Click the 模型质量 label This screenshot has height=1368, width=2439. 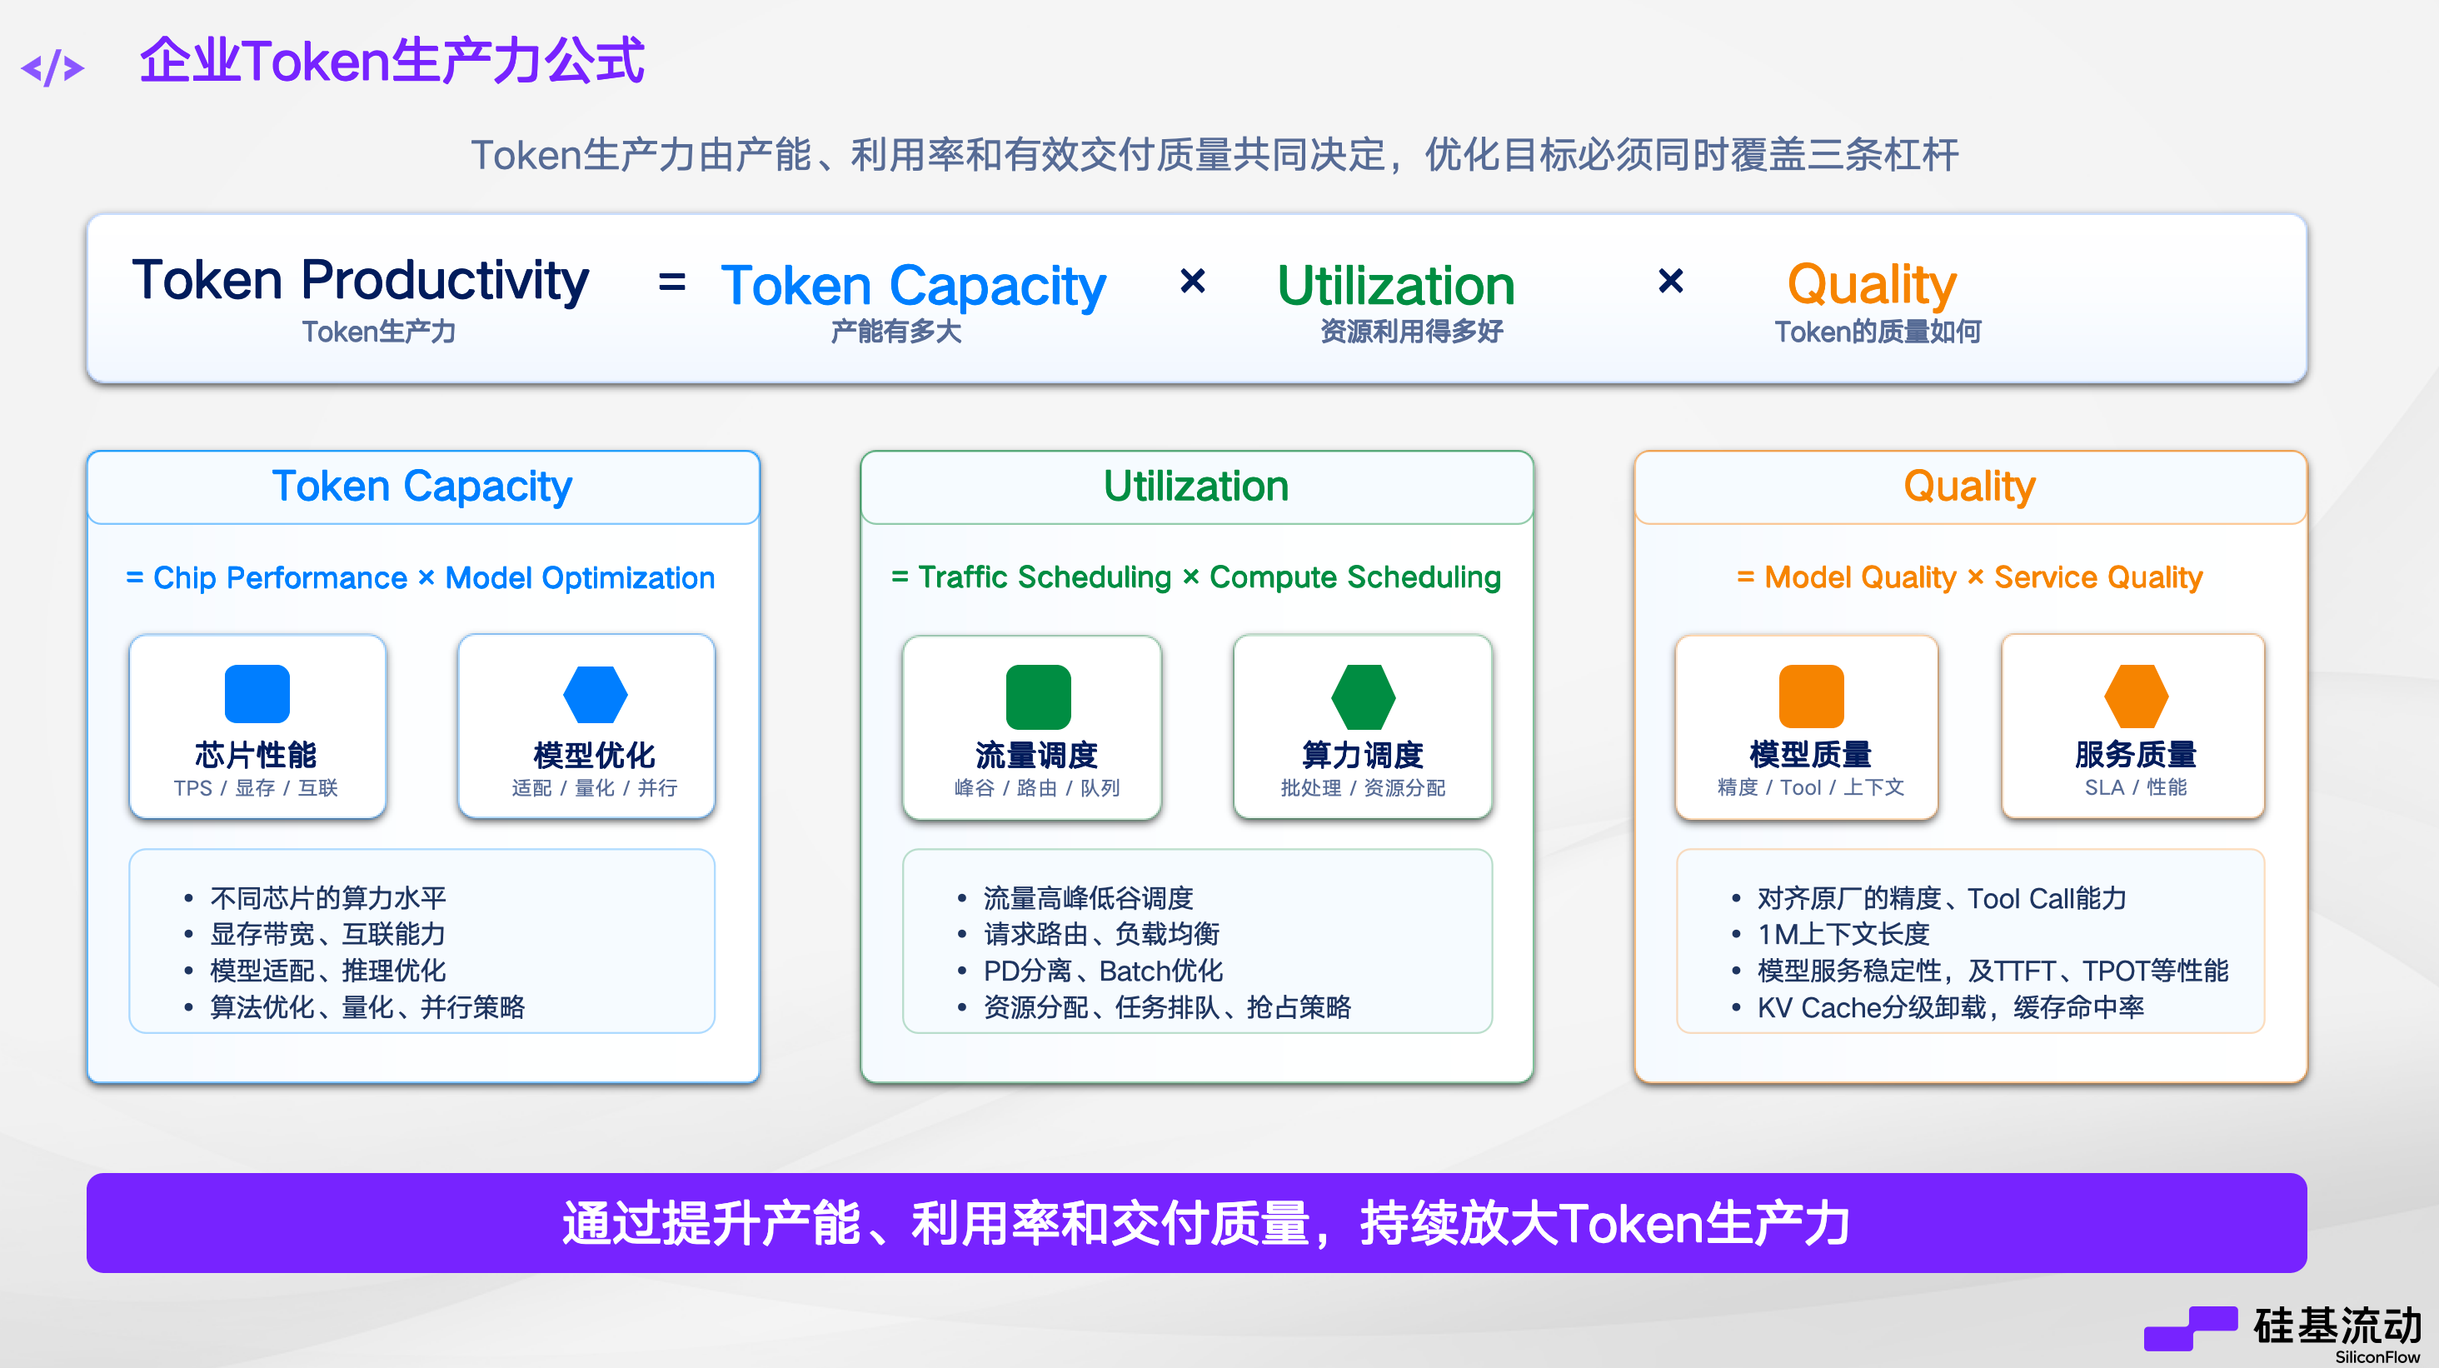(1810, 754)
